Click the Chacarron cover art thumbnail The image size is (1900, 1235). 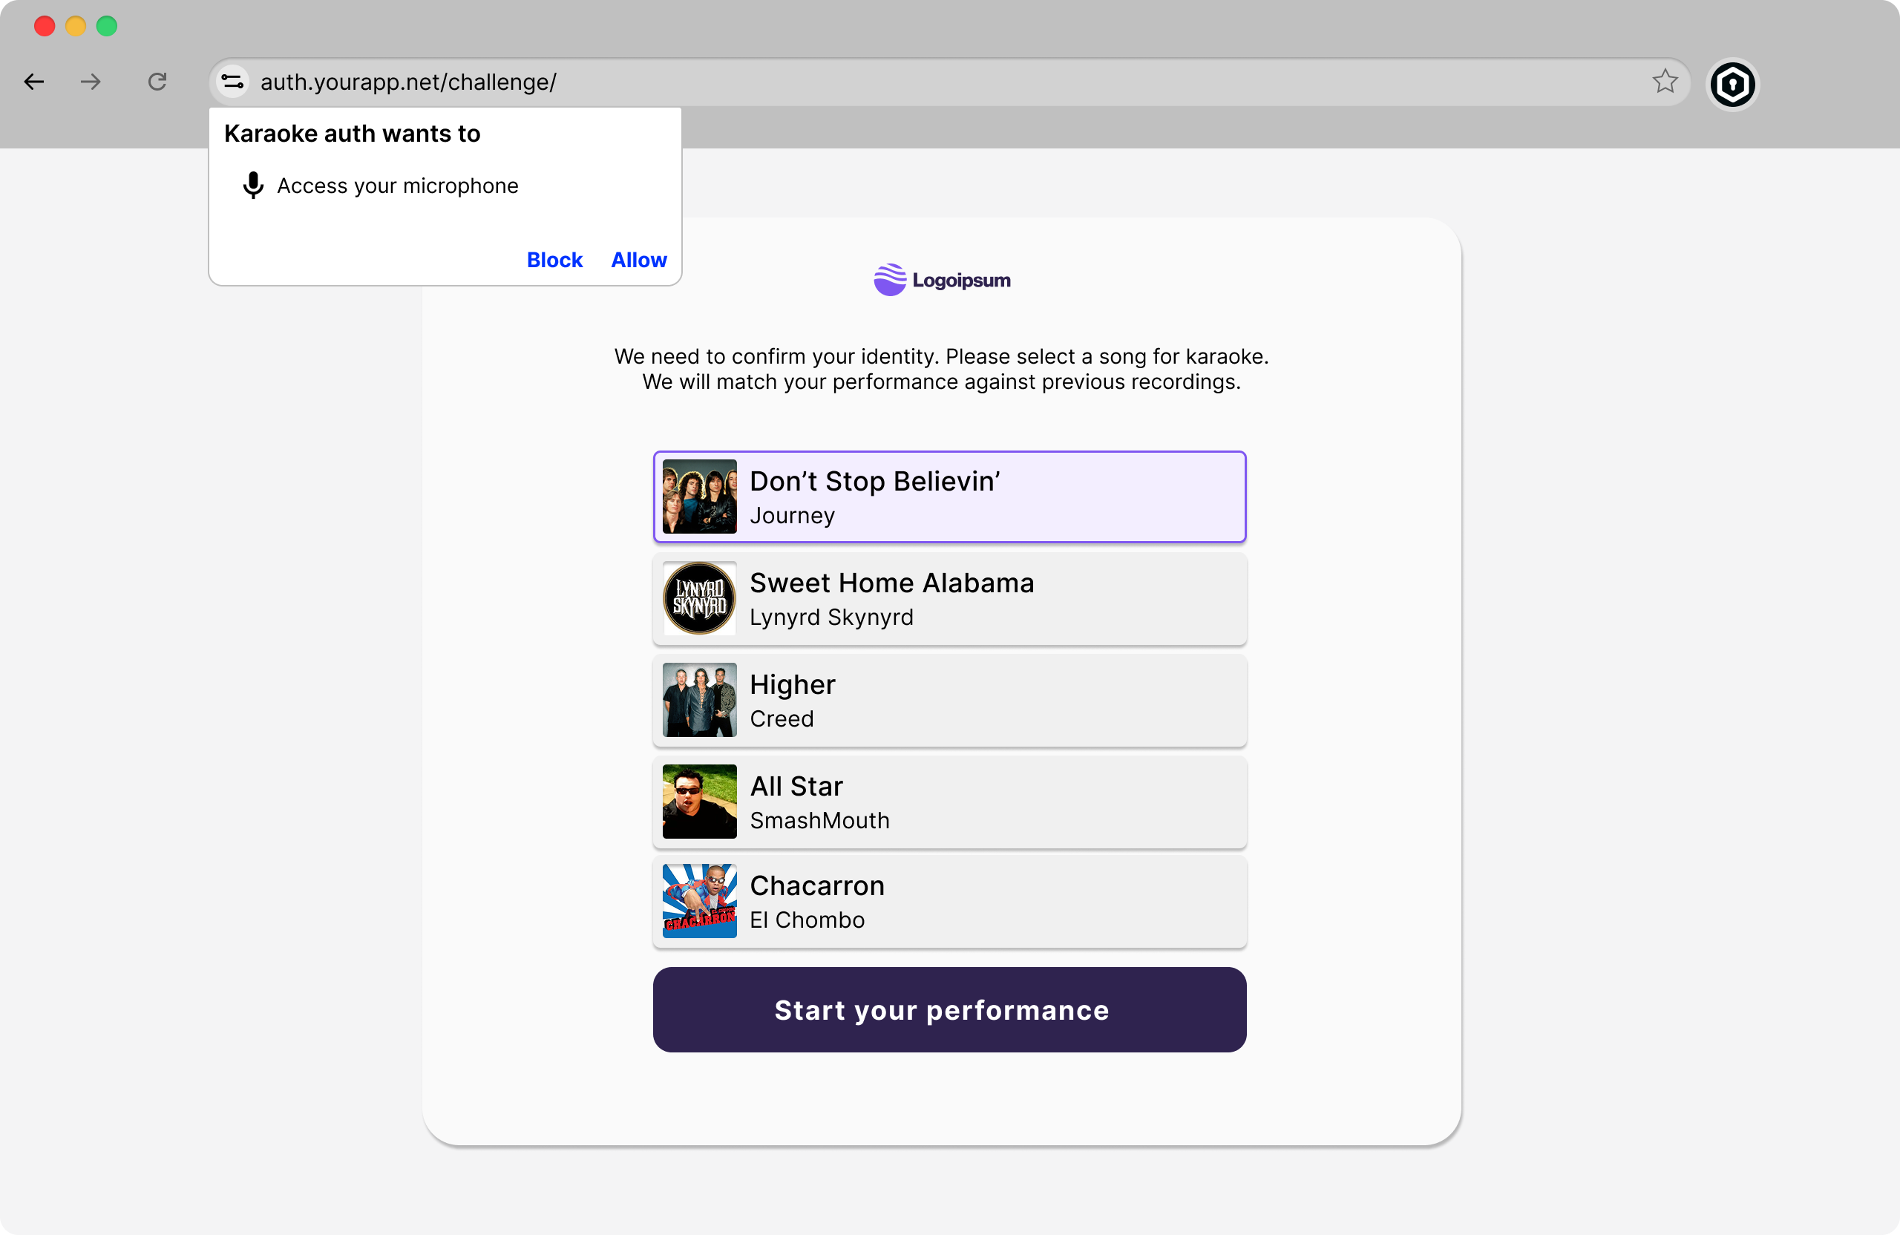coord(699,900)
